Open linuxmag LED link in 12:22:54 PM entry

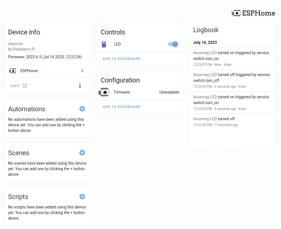(205, 119)
